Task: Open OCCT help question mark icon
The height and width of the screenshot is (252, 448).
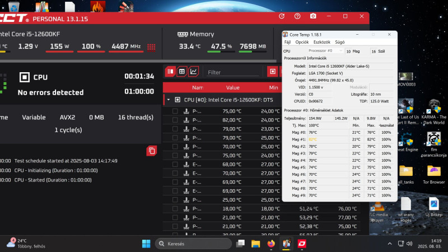Action: (297, 16)
